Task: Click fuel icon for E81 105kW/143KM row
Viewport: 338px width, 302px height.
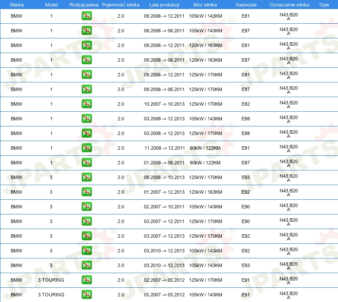Action: 86,16
